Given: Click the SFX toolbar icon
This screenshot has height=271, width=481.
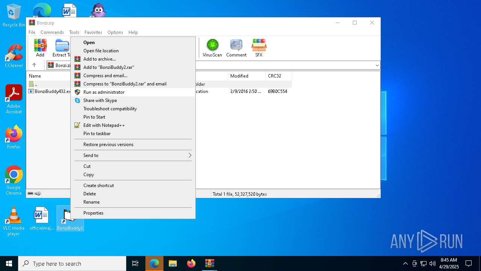Looking at the screenshot, I should [259, 48].
